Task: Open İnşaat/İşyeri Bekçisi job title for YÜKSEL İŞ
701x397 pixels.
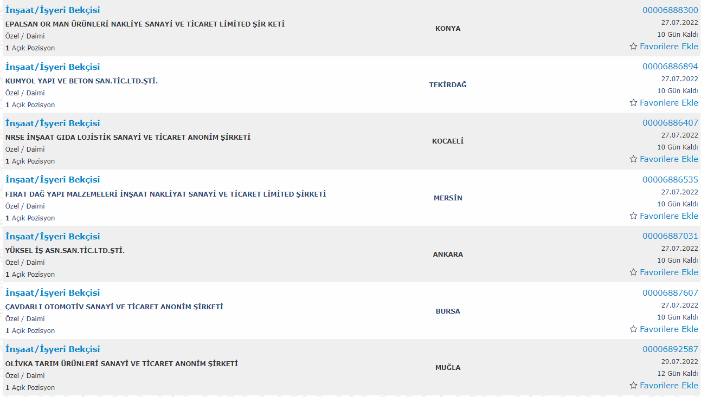Action: 53,237
